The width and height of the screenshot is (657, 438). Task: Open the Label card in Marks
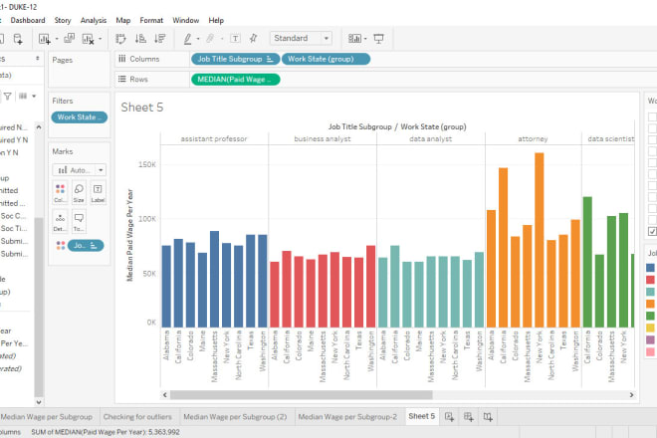(x=98, y=193)
